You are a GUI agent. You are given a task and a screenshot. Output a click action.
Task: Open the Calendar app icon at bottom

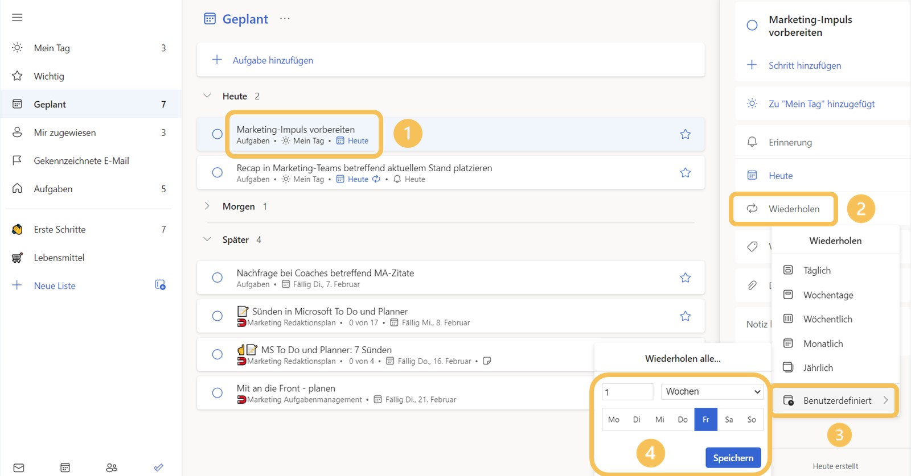click(x=65, y=467)
